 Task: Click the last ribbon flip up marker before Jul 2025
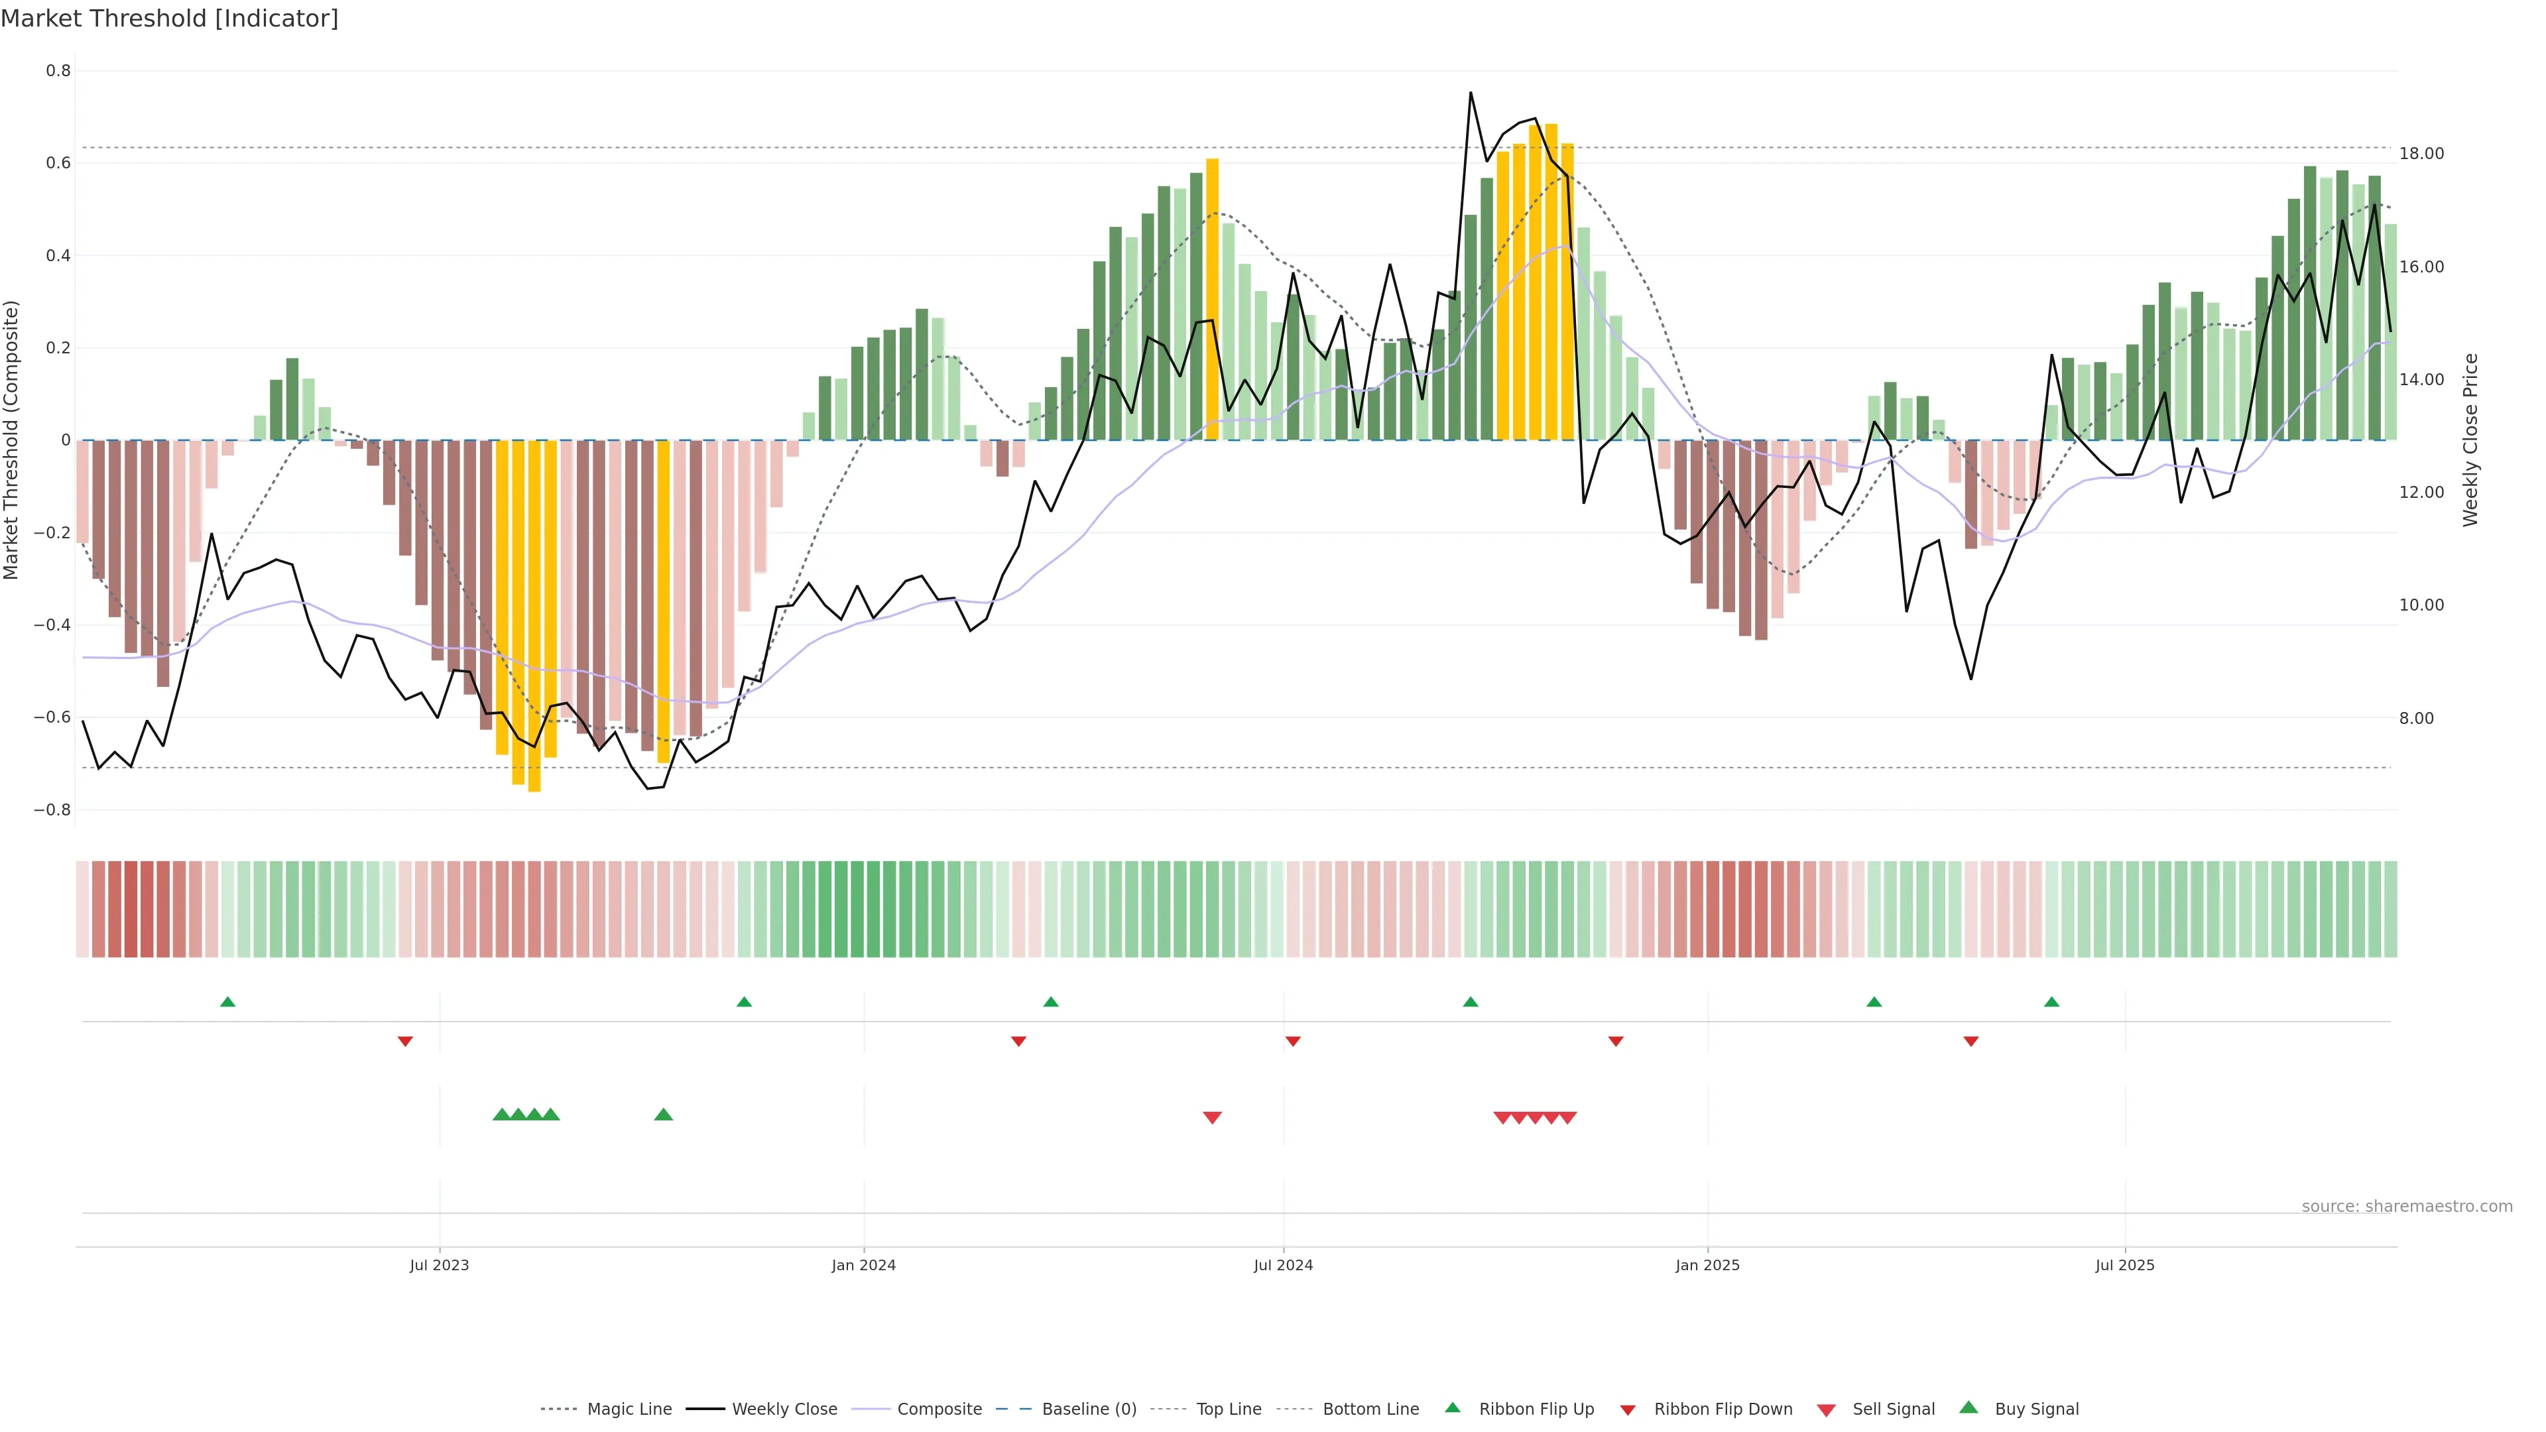tap(2051, 1002)
